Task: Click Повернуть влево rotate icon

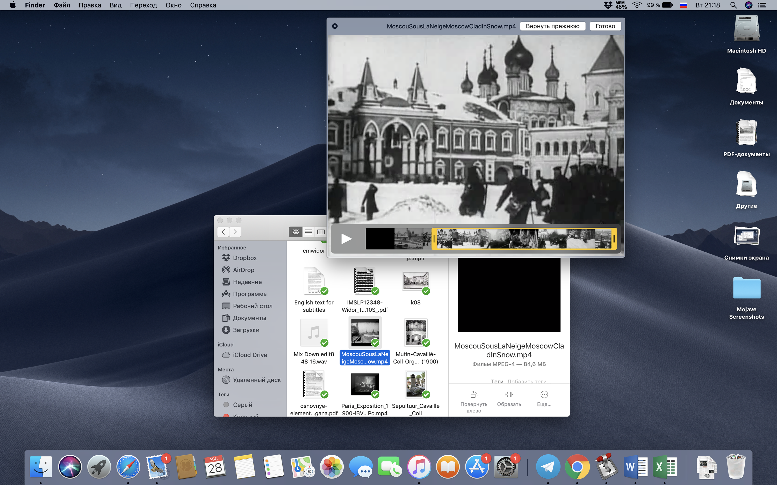Action: point(474,394)
